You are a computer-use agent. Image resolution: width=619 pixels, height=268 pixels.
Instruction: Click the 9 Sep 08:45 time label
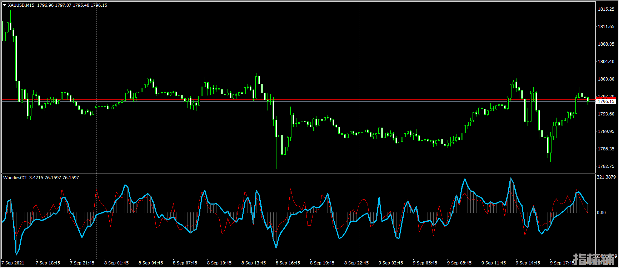459,263
